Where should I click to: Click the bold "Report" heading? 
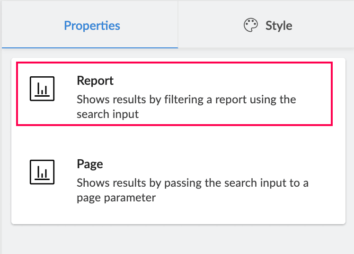pos(95,81)
